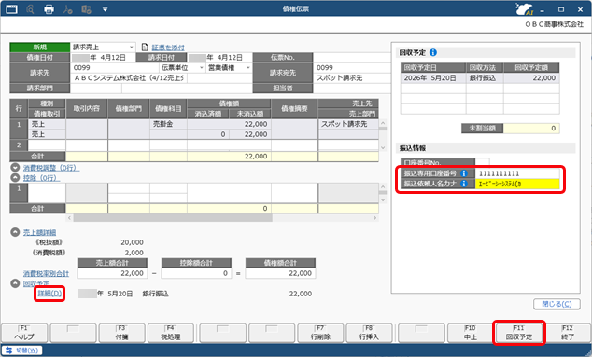Viewport: 592px width, 357px height.
Task: Collapse the 控除 (0行) section
Action: [15, 177]
